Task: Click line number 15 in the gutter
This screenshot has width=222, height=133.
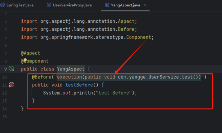Action: (4, 117)
